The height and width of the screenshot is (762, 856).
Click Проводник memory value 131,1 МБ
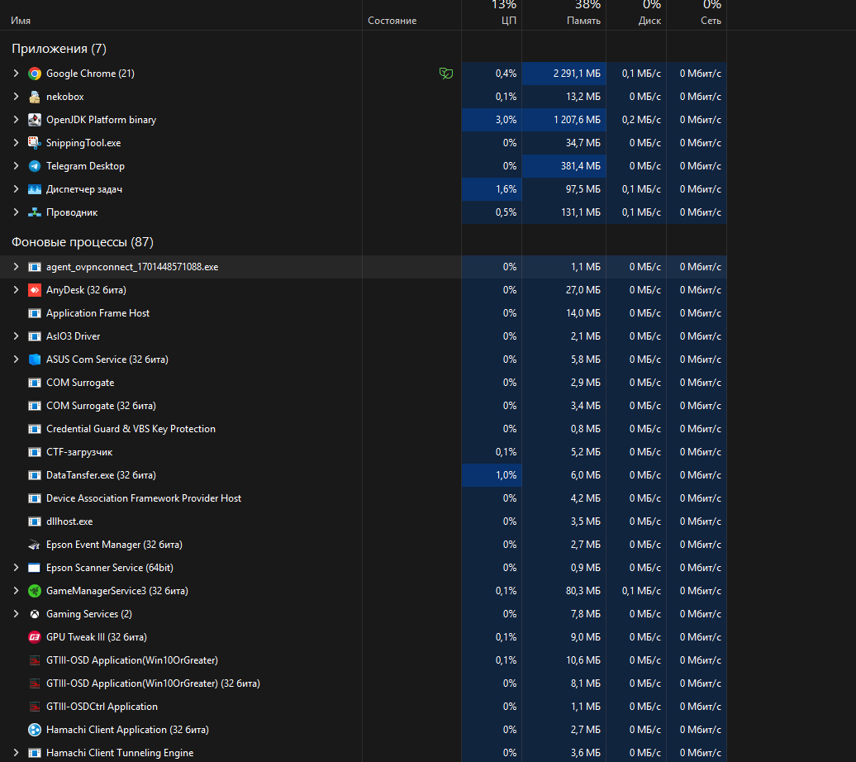pyautogui.click(x=581, y=212)
